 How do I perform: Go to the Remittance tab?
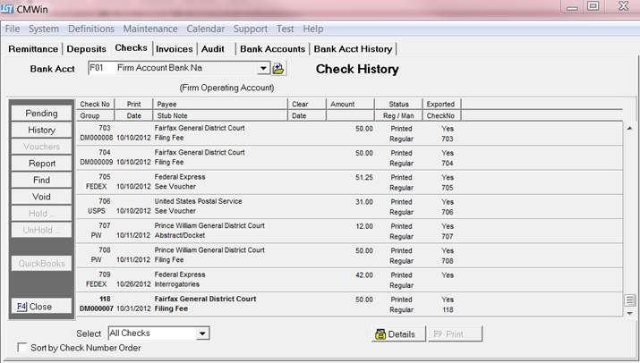click(34, 48)
